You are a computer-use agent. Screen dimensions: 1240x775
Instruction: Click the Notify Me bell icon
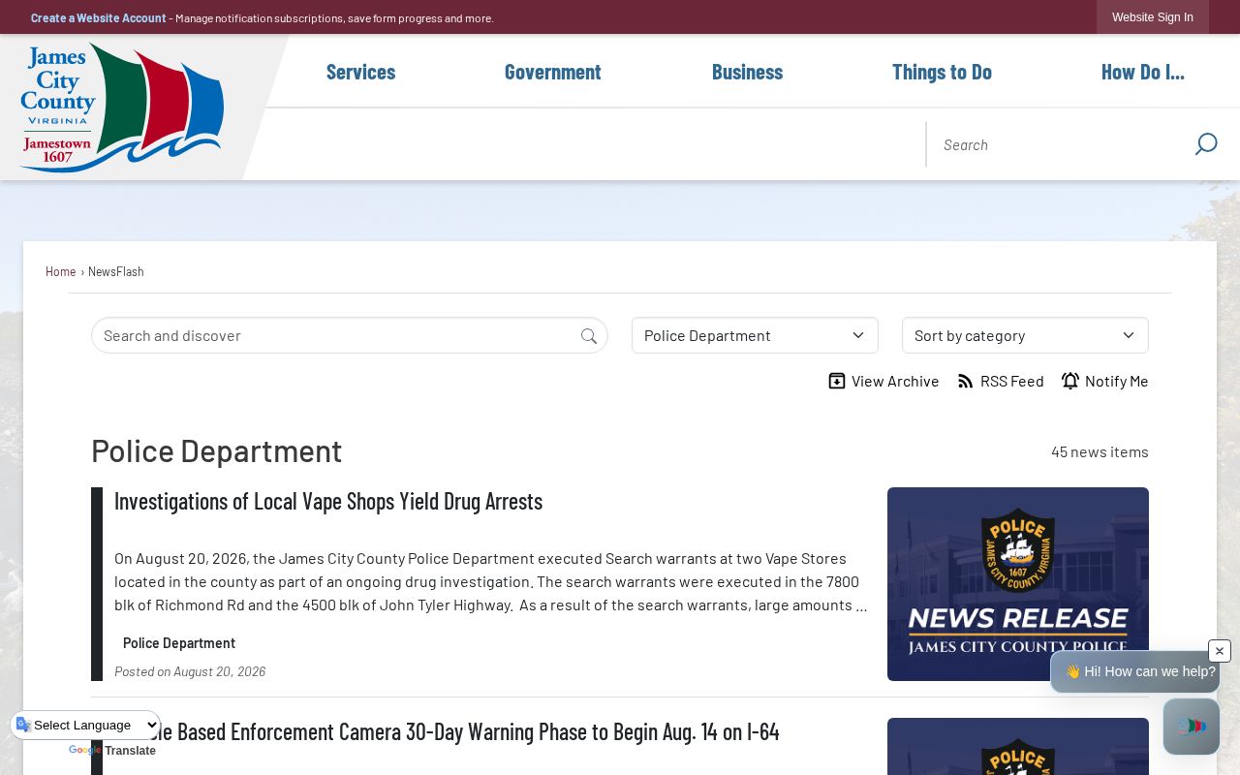pos(1070,381)
